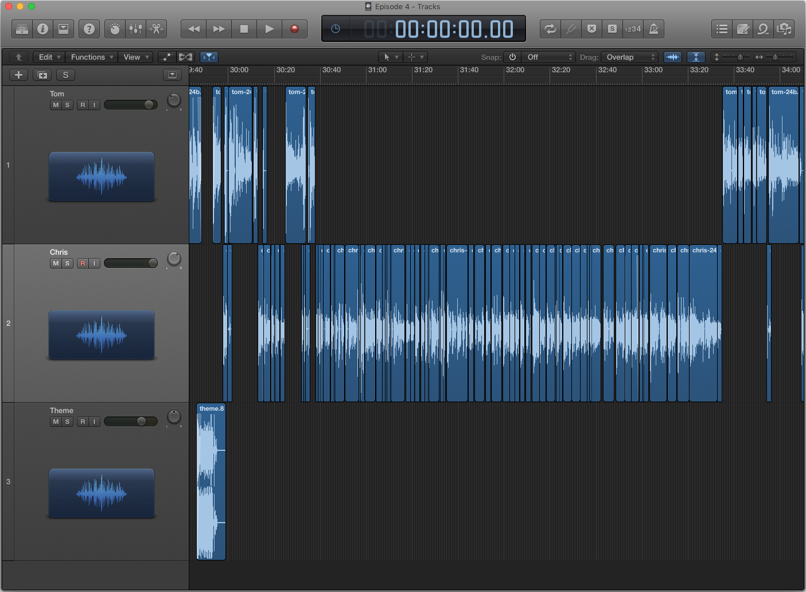Open the Note Pads icon
This screenshot has width=806, height=592.
pyautogui.click(x=743, y=29)
